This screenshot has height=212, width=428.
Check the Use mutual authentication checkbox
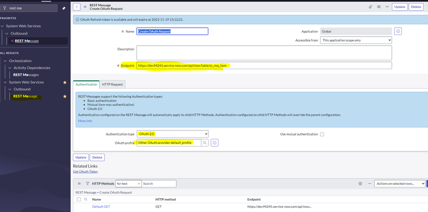[x=322, y=134]
